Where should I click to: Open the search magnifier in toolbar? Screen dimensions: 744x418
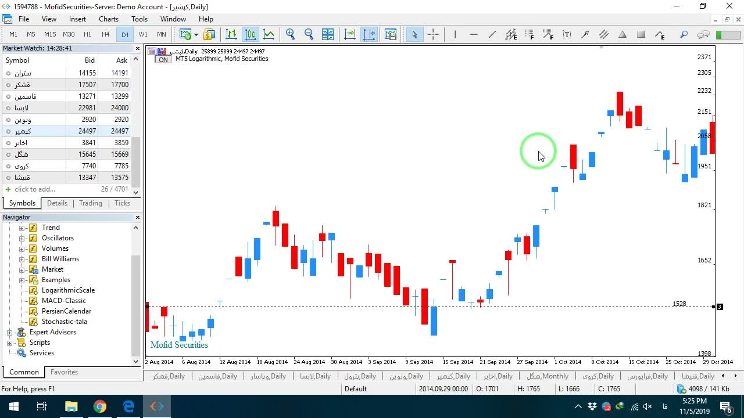[684, 34]
